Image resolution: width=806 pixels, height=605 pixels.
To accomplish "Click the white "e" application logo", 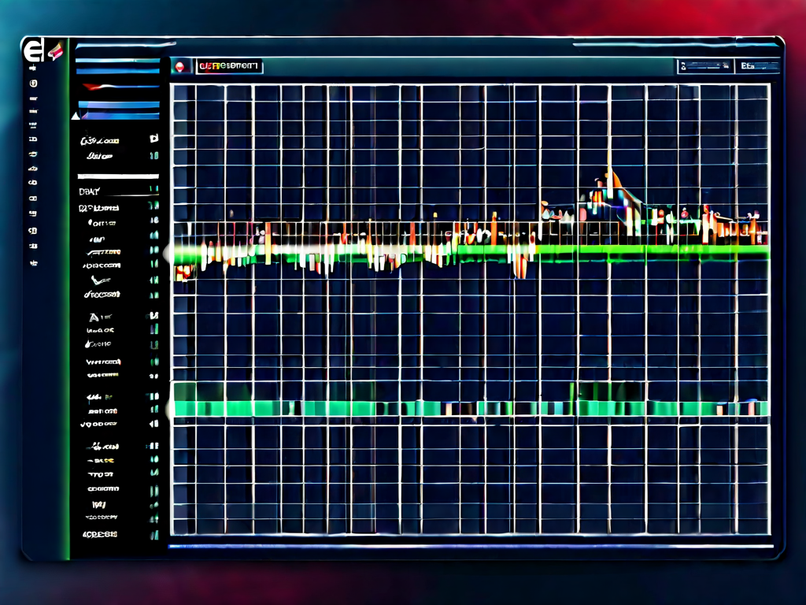I will pyautogui.click(x=34, y=52).
